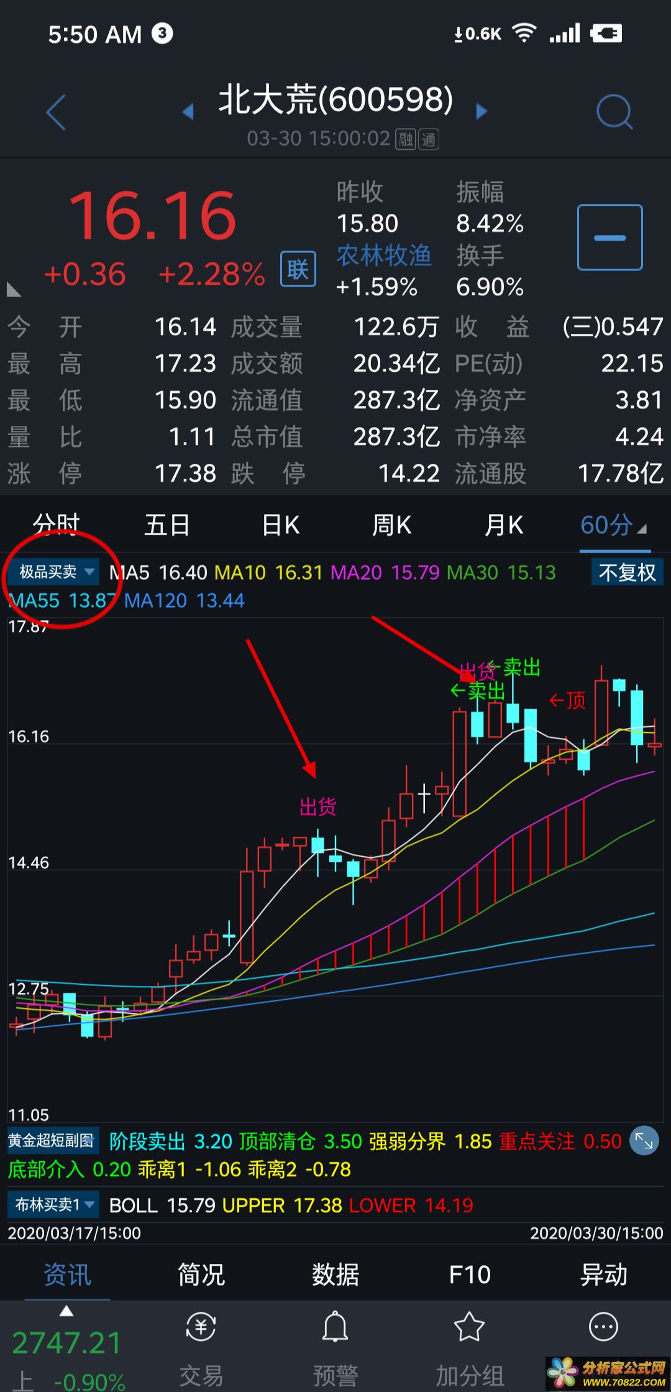Screen dimensions: 671x1392
Task: Switch to the 日K chart tab
Action: point(280,526)
